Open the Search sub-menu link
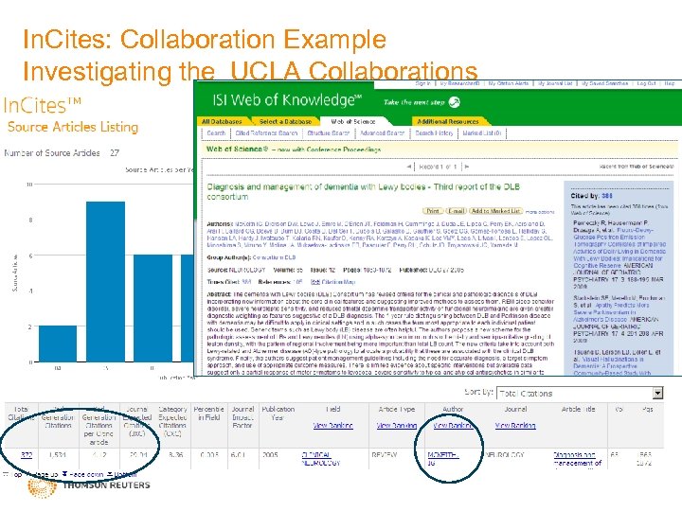Screen dimensions: 682x511 [x=216, y=133]
